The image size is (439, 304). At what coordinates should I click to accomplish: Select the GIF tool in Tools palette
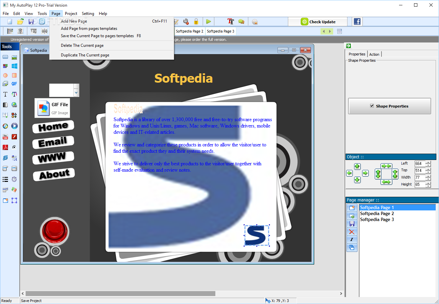pyautogui.click(x=14, y=84)
